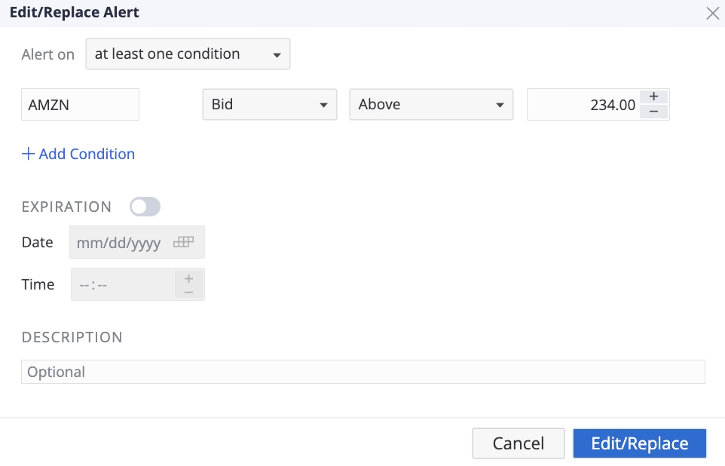Toggle the Expiration switch on

pos(145,207)
